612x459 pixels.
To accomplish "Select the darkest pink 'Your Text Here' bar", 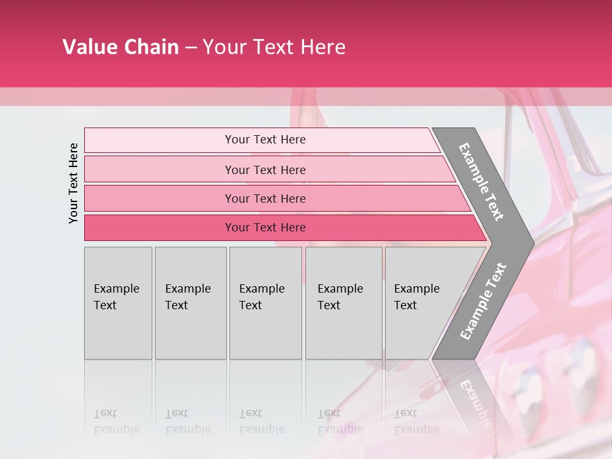I will tap(265, 228).
